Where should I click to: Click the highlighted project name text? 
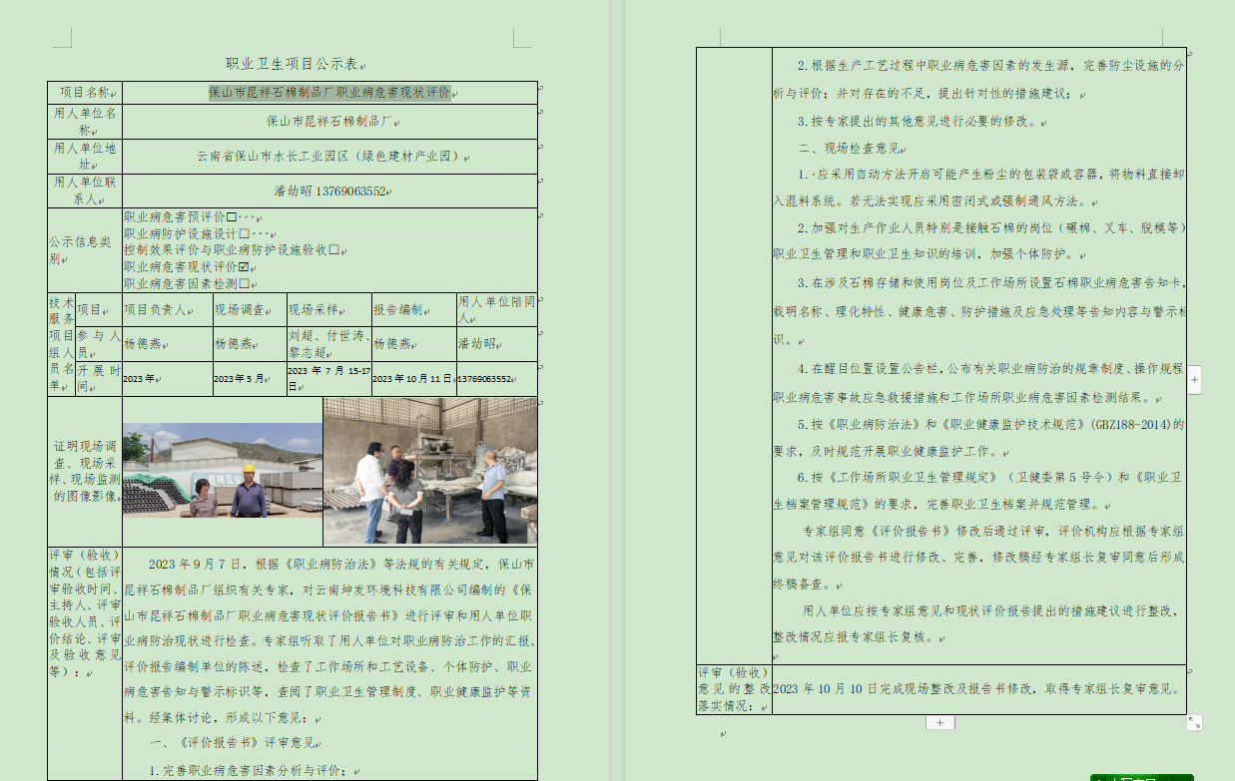[x=328, y=93]
